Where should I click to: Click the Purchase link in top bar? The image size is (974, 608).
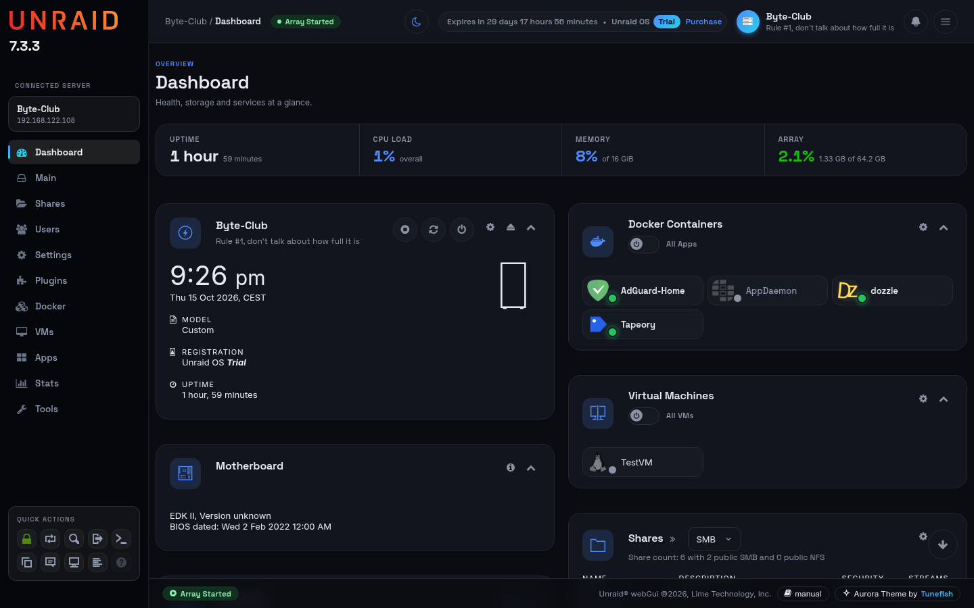coord(703,22)
